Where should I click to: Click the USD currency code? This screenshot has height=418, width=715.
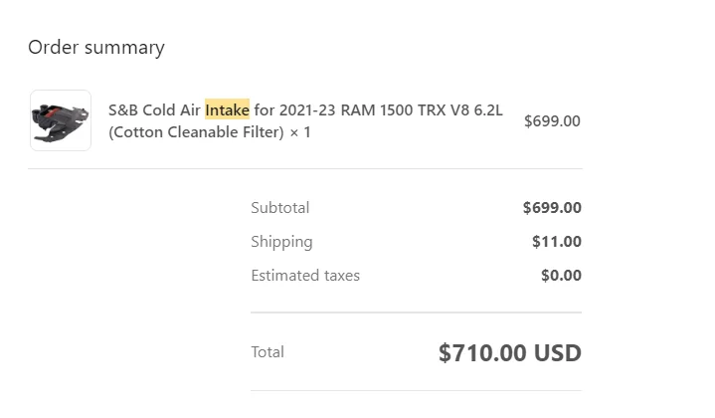coord(559,352)
